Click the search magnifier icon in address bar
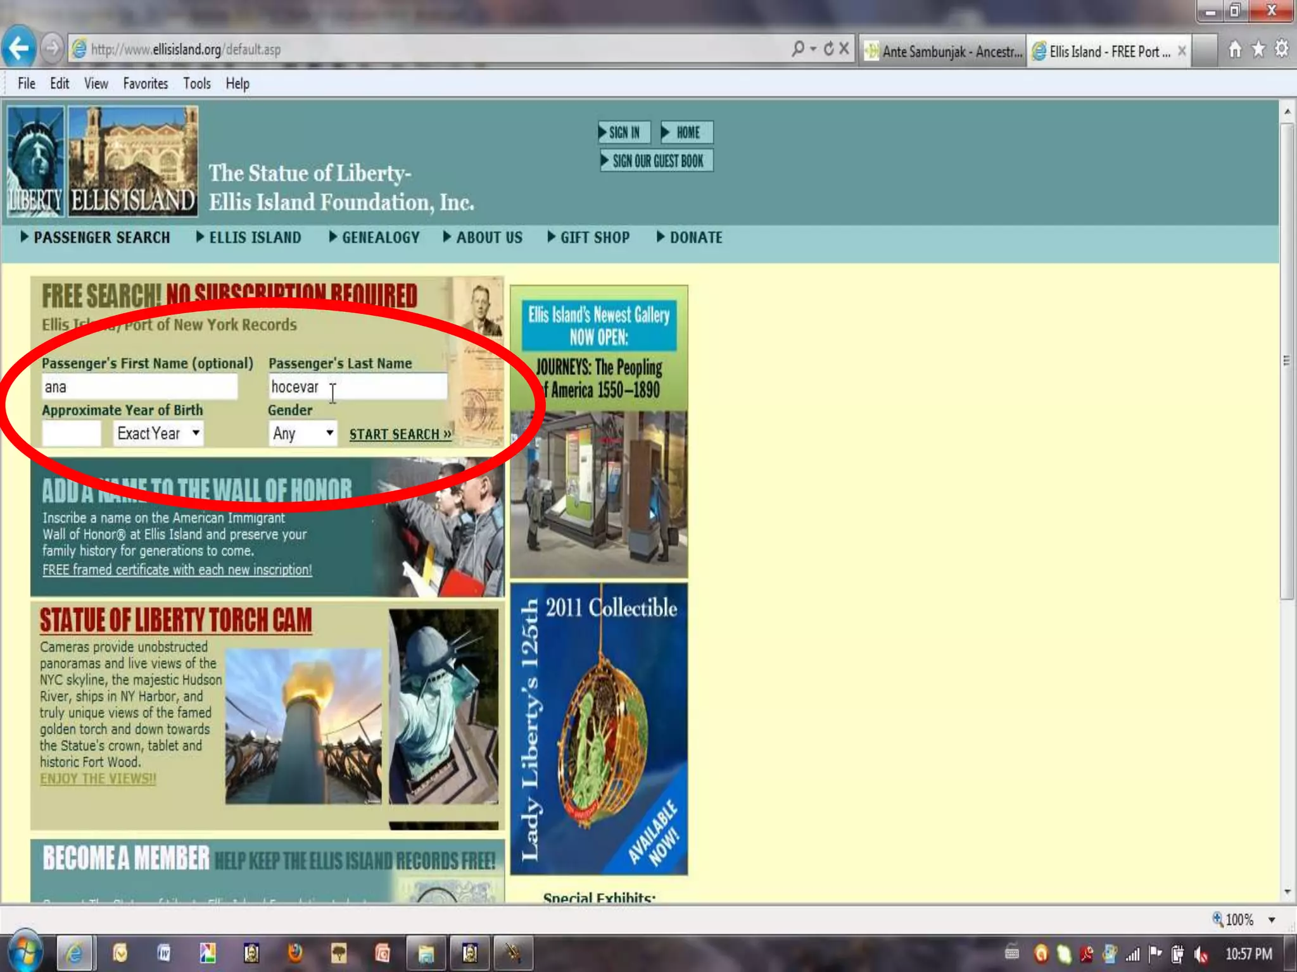The width and height of the screenshot is (1297, 972). tap(798, 49)
